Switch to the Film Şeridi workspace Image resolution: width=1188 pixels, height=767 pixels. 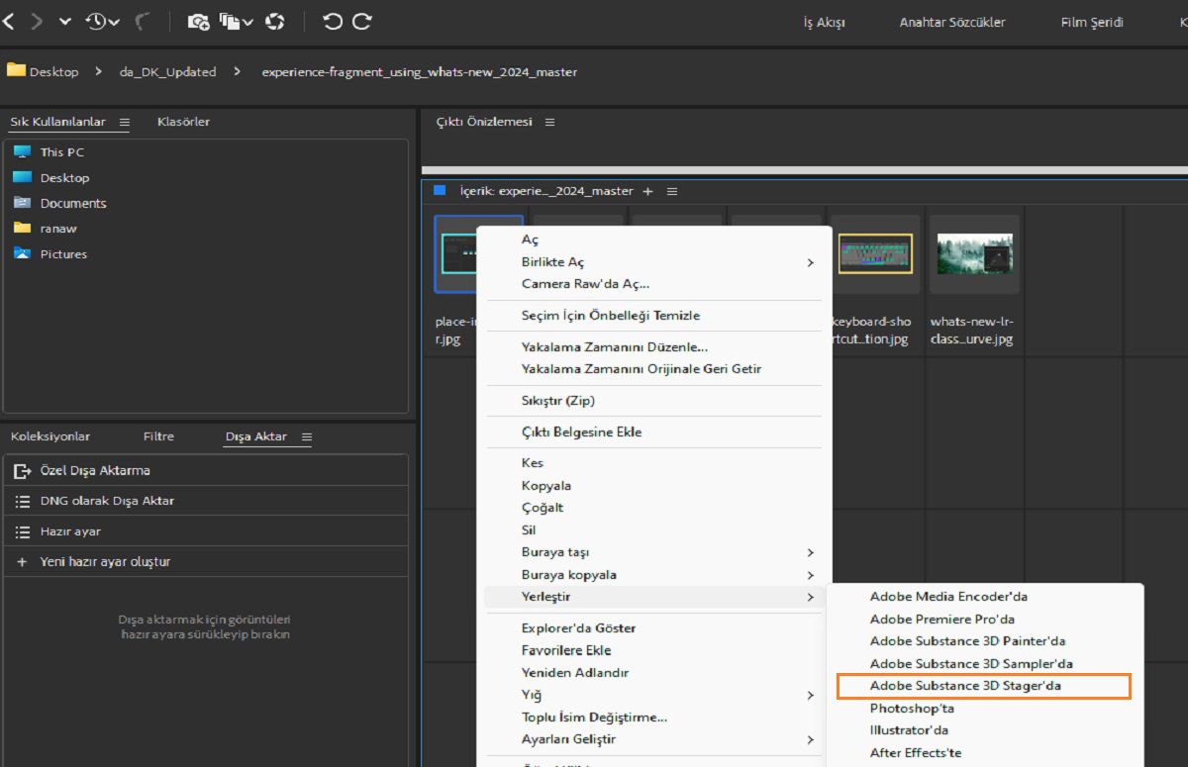coord(1092,23)
